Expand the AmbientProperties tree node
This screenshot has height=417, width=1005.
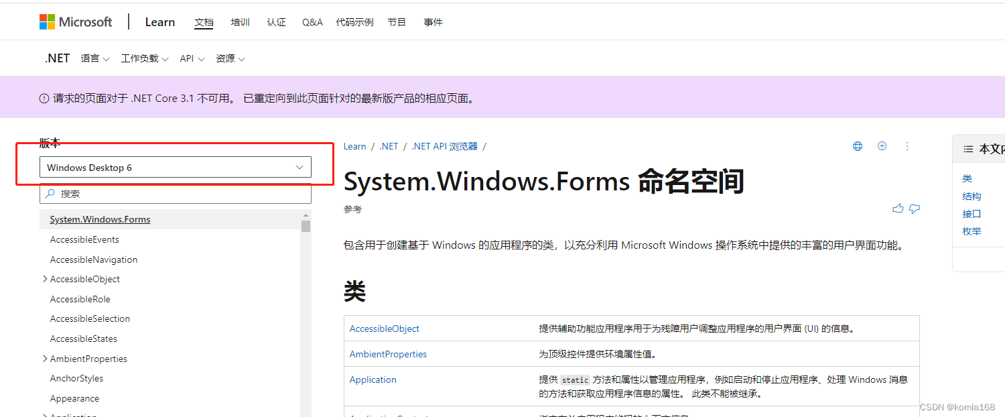pos(45,359)
